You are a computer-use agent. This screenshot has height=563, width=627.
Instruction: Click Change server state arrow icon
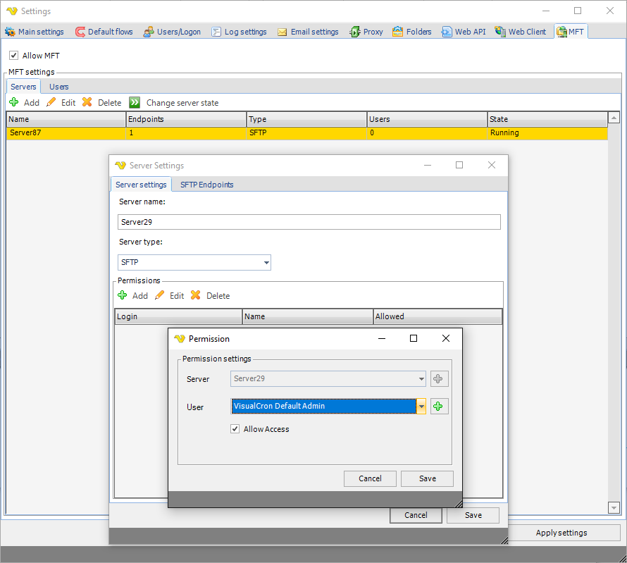135,103
